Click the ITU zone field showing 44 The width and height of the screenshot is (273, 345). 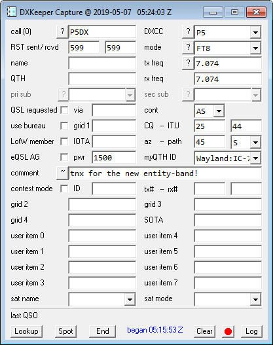tap(246, 126)
